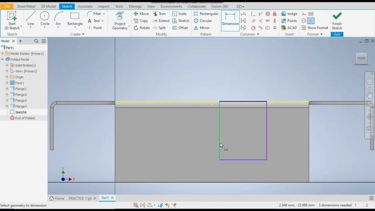
Task: Select the Trim tool
Action: (x=159, y=13)
